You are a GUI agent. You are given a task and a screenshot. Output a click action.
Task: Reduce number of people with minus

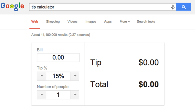pos(41,95)
